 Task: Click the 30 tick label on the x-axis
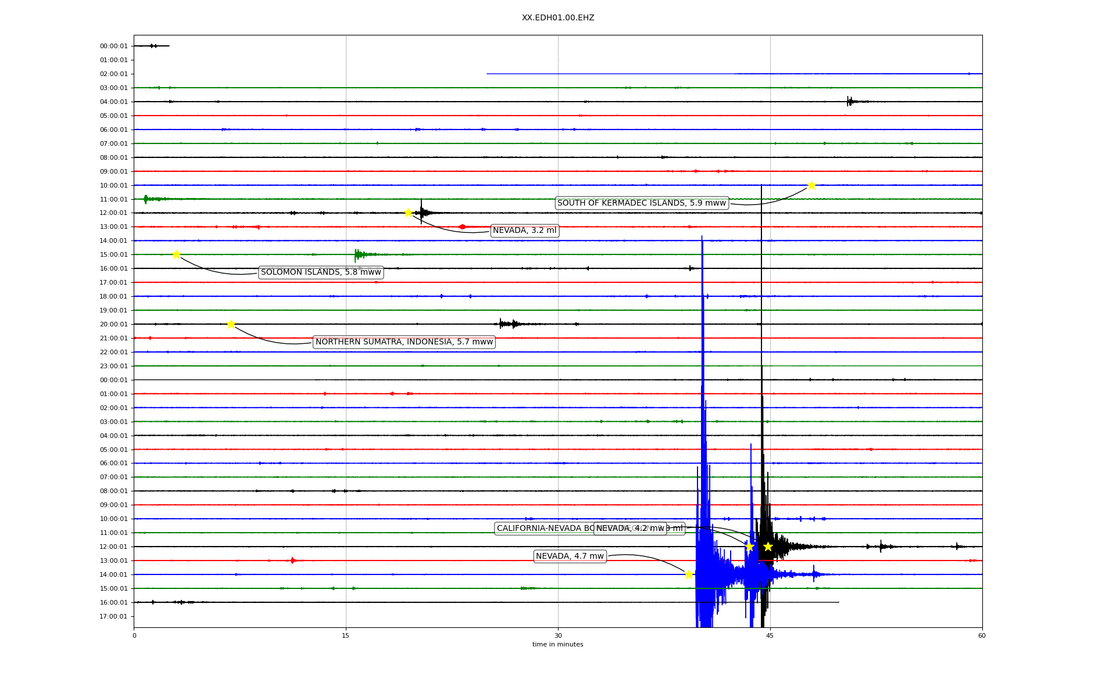[558, 635]
